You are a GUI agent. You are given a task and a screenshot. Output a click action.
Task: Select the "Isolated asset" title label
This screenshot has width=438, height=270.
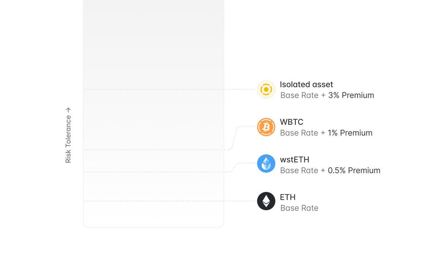click(306, 84)
